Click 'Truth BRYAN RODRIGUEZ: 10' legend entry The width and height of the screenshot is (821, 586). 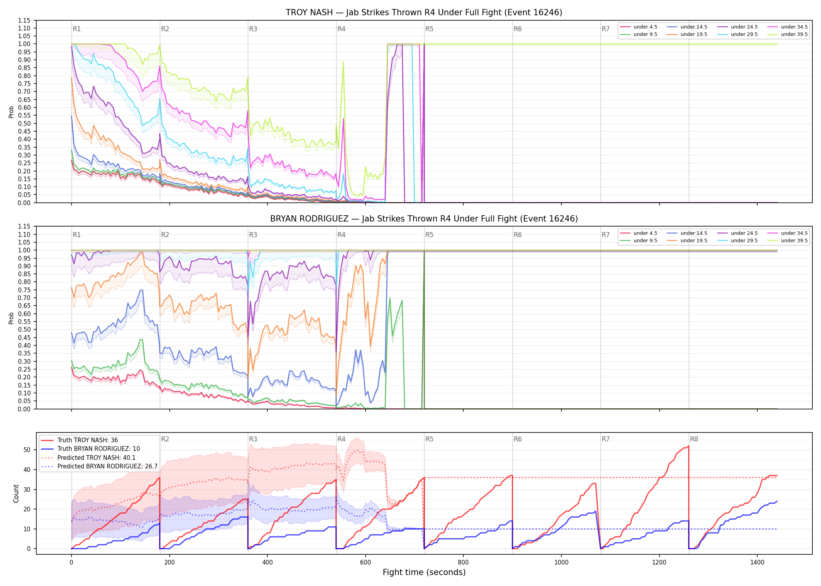pyautogui.click(x=90, y=449)
